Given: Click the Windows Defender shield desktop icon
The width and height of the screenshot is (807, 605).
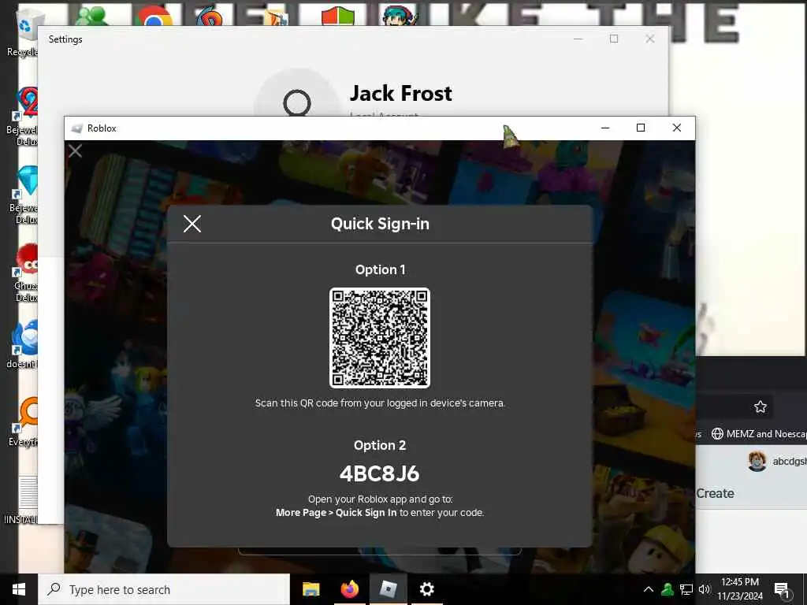Looking at the screenshot, I should (x=337, y=16).
